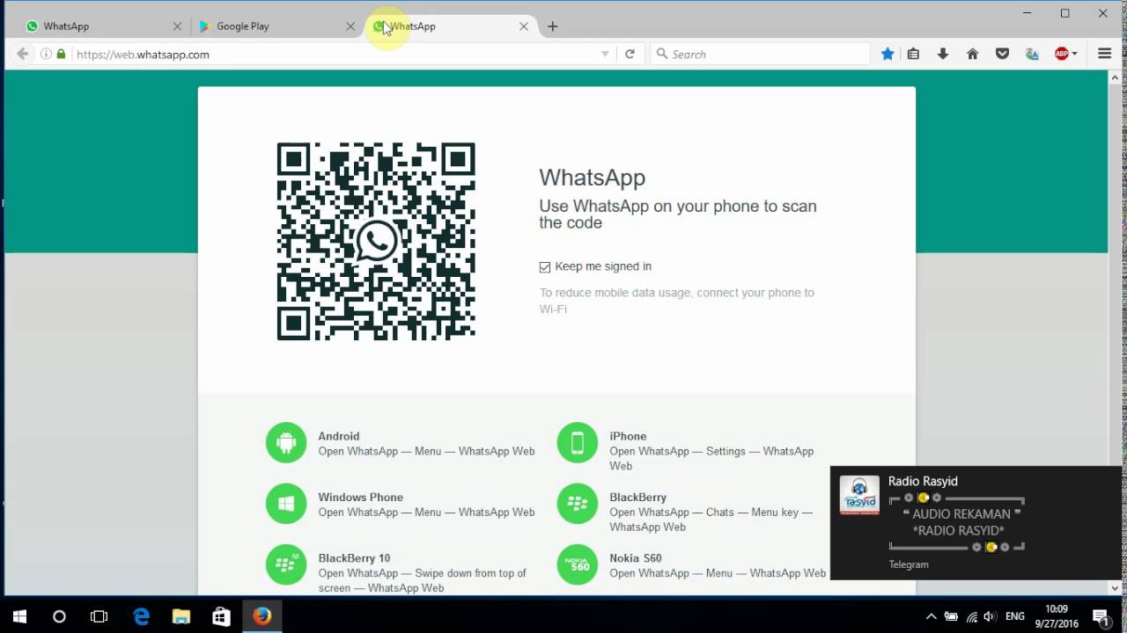The image size is (1127, 633).
Task: Click the large 'WhatsApp' heading
Action: (593, 178)
